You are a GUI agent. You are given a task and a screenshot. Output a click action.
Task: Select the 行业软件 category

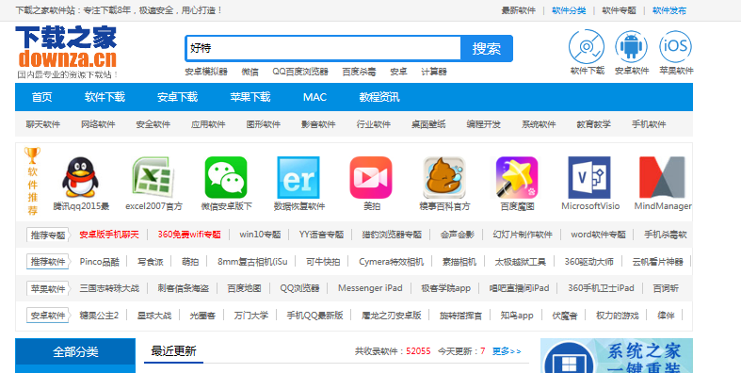[x=374, y=124]
